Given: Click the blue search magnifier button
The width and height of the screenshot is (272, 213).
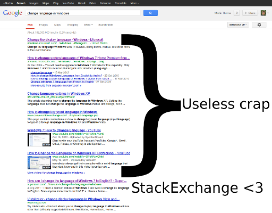Looking at the screenshot, I should 150,13.
